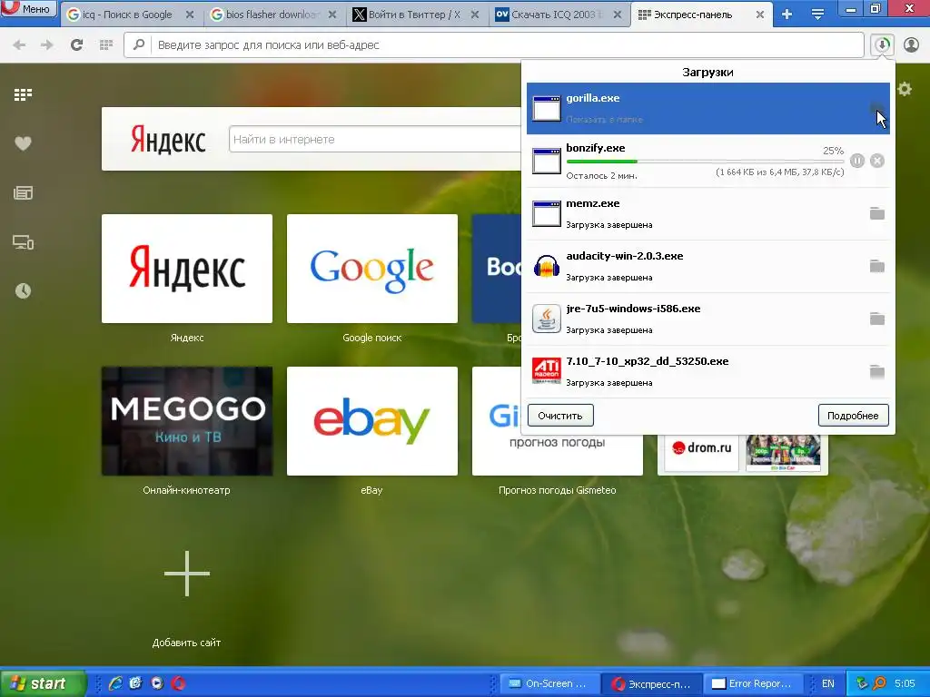Select the gorilla.exe download entry

pyautogui.click(x=708, y=109)
